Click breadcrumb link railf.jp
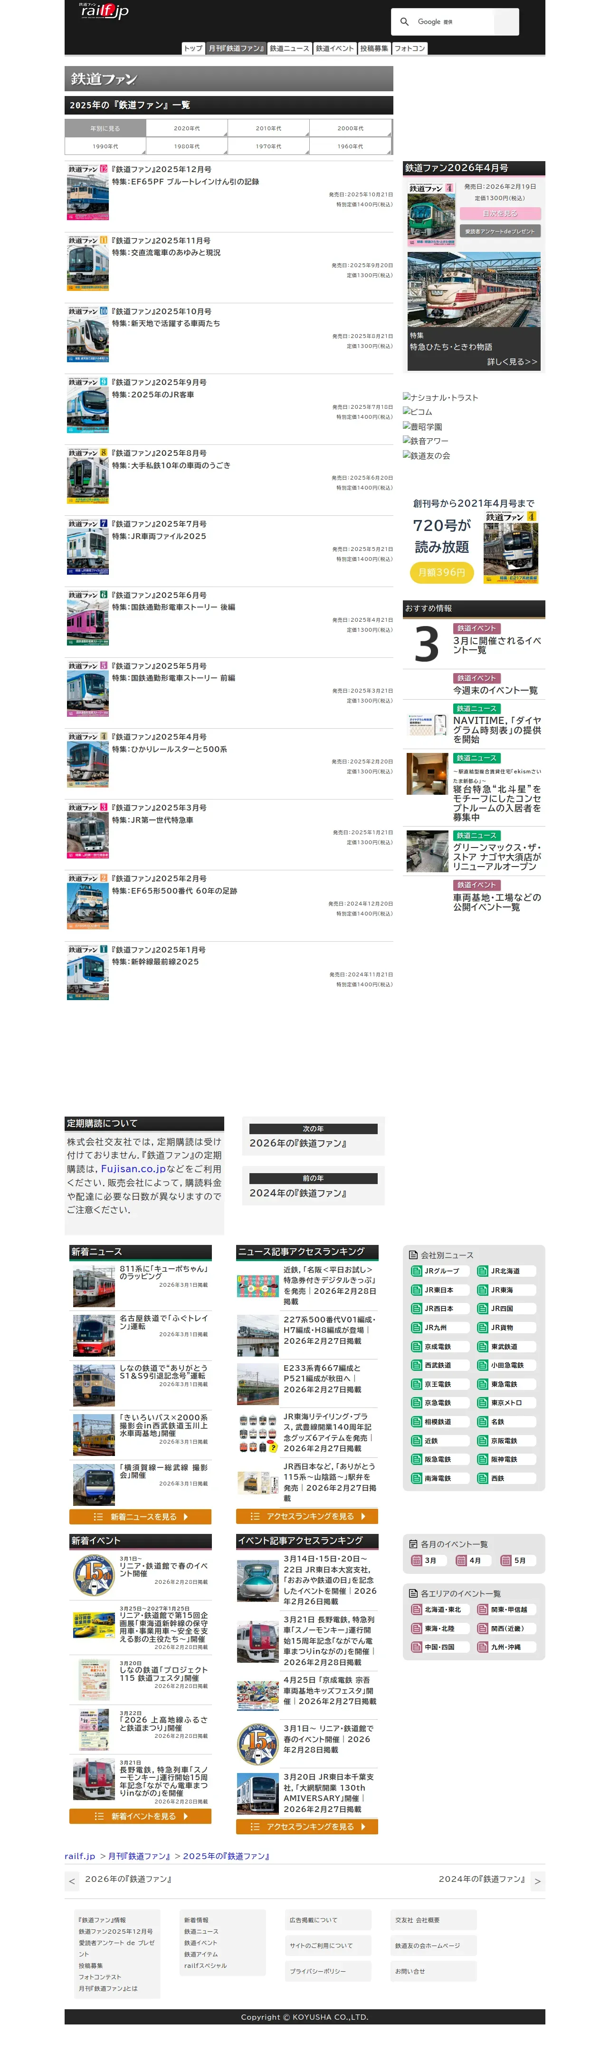 (79, 1856)
